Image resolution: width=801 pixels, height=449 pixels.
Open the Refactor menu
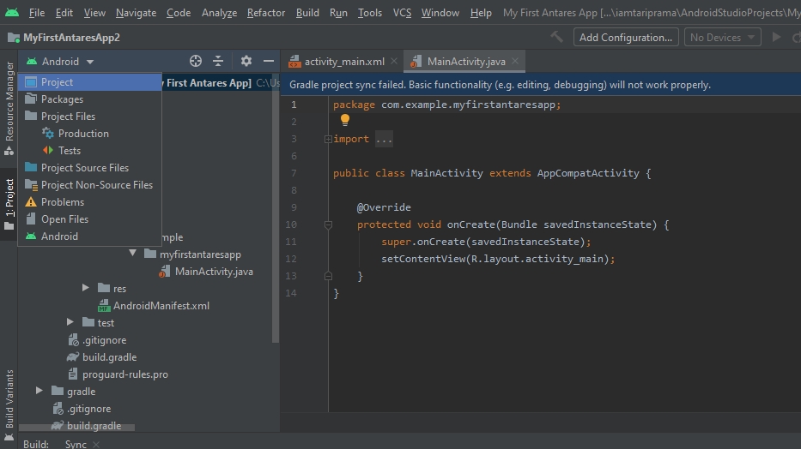[x=265, y=13]
